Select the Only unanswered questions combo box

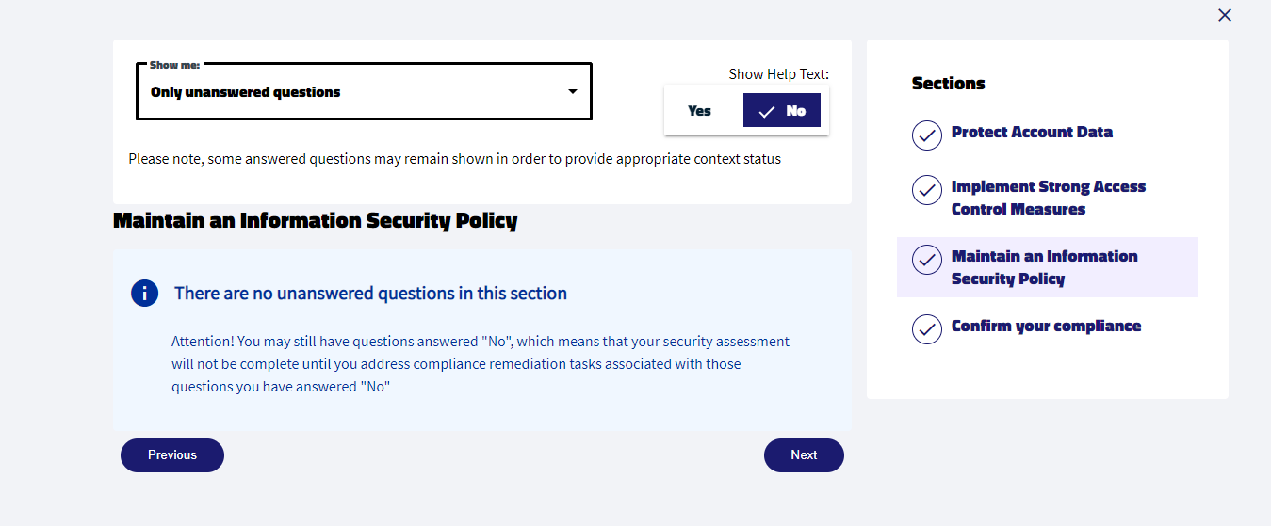pos(364,91)
